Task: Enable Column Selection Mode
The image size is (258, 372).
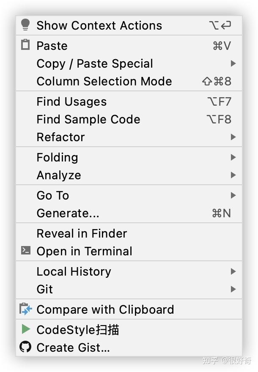Action: tap(104, 81)
